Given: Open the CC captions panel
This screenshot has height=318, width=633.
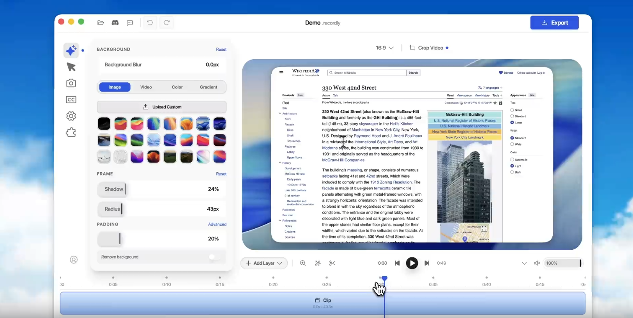Looking at the screenshot, I should pos(71,100).
